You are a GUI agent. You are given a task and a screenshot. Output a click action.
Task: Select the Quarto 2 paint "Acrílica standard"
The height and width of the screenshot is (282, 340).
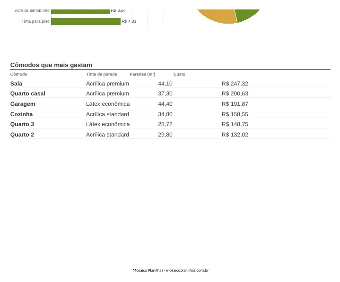click(x=107, y=135)
